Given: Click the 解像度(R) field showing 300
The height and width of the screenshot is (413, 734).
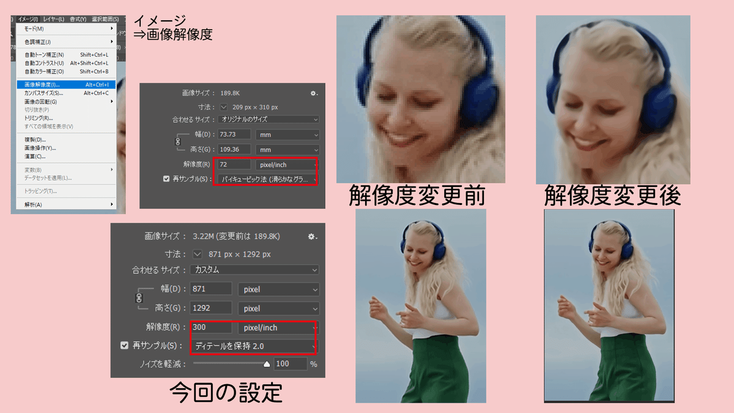Looking at the screenshot, I should point(211,327).
